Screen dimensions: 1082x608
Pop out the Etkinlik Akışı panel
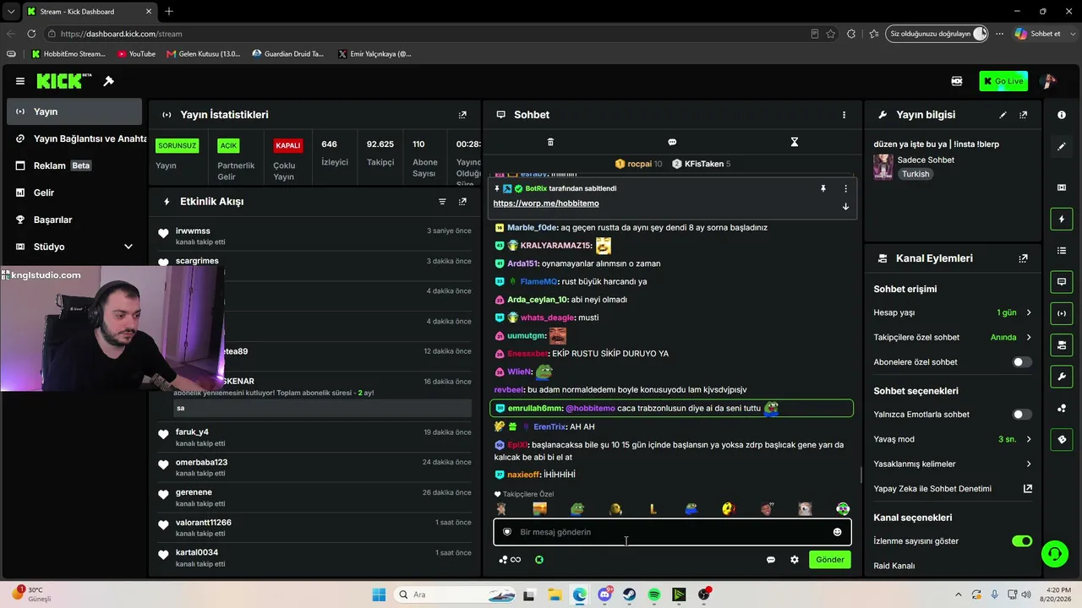pyautogui.click(x=462, y=202)
